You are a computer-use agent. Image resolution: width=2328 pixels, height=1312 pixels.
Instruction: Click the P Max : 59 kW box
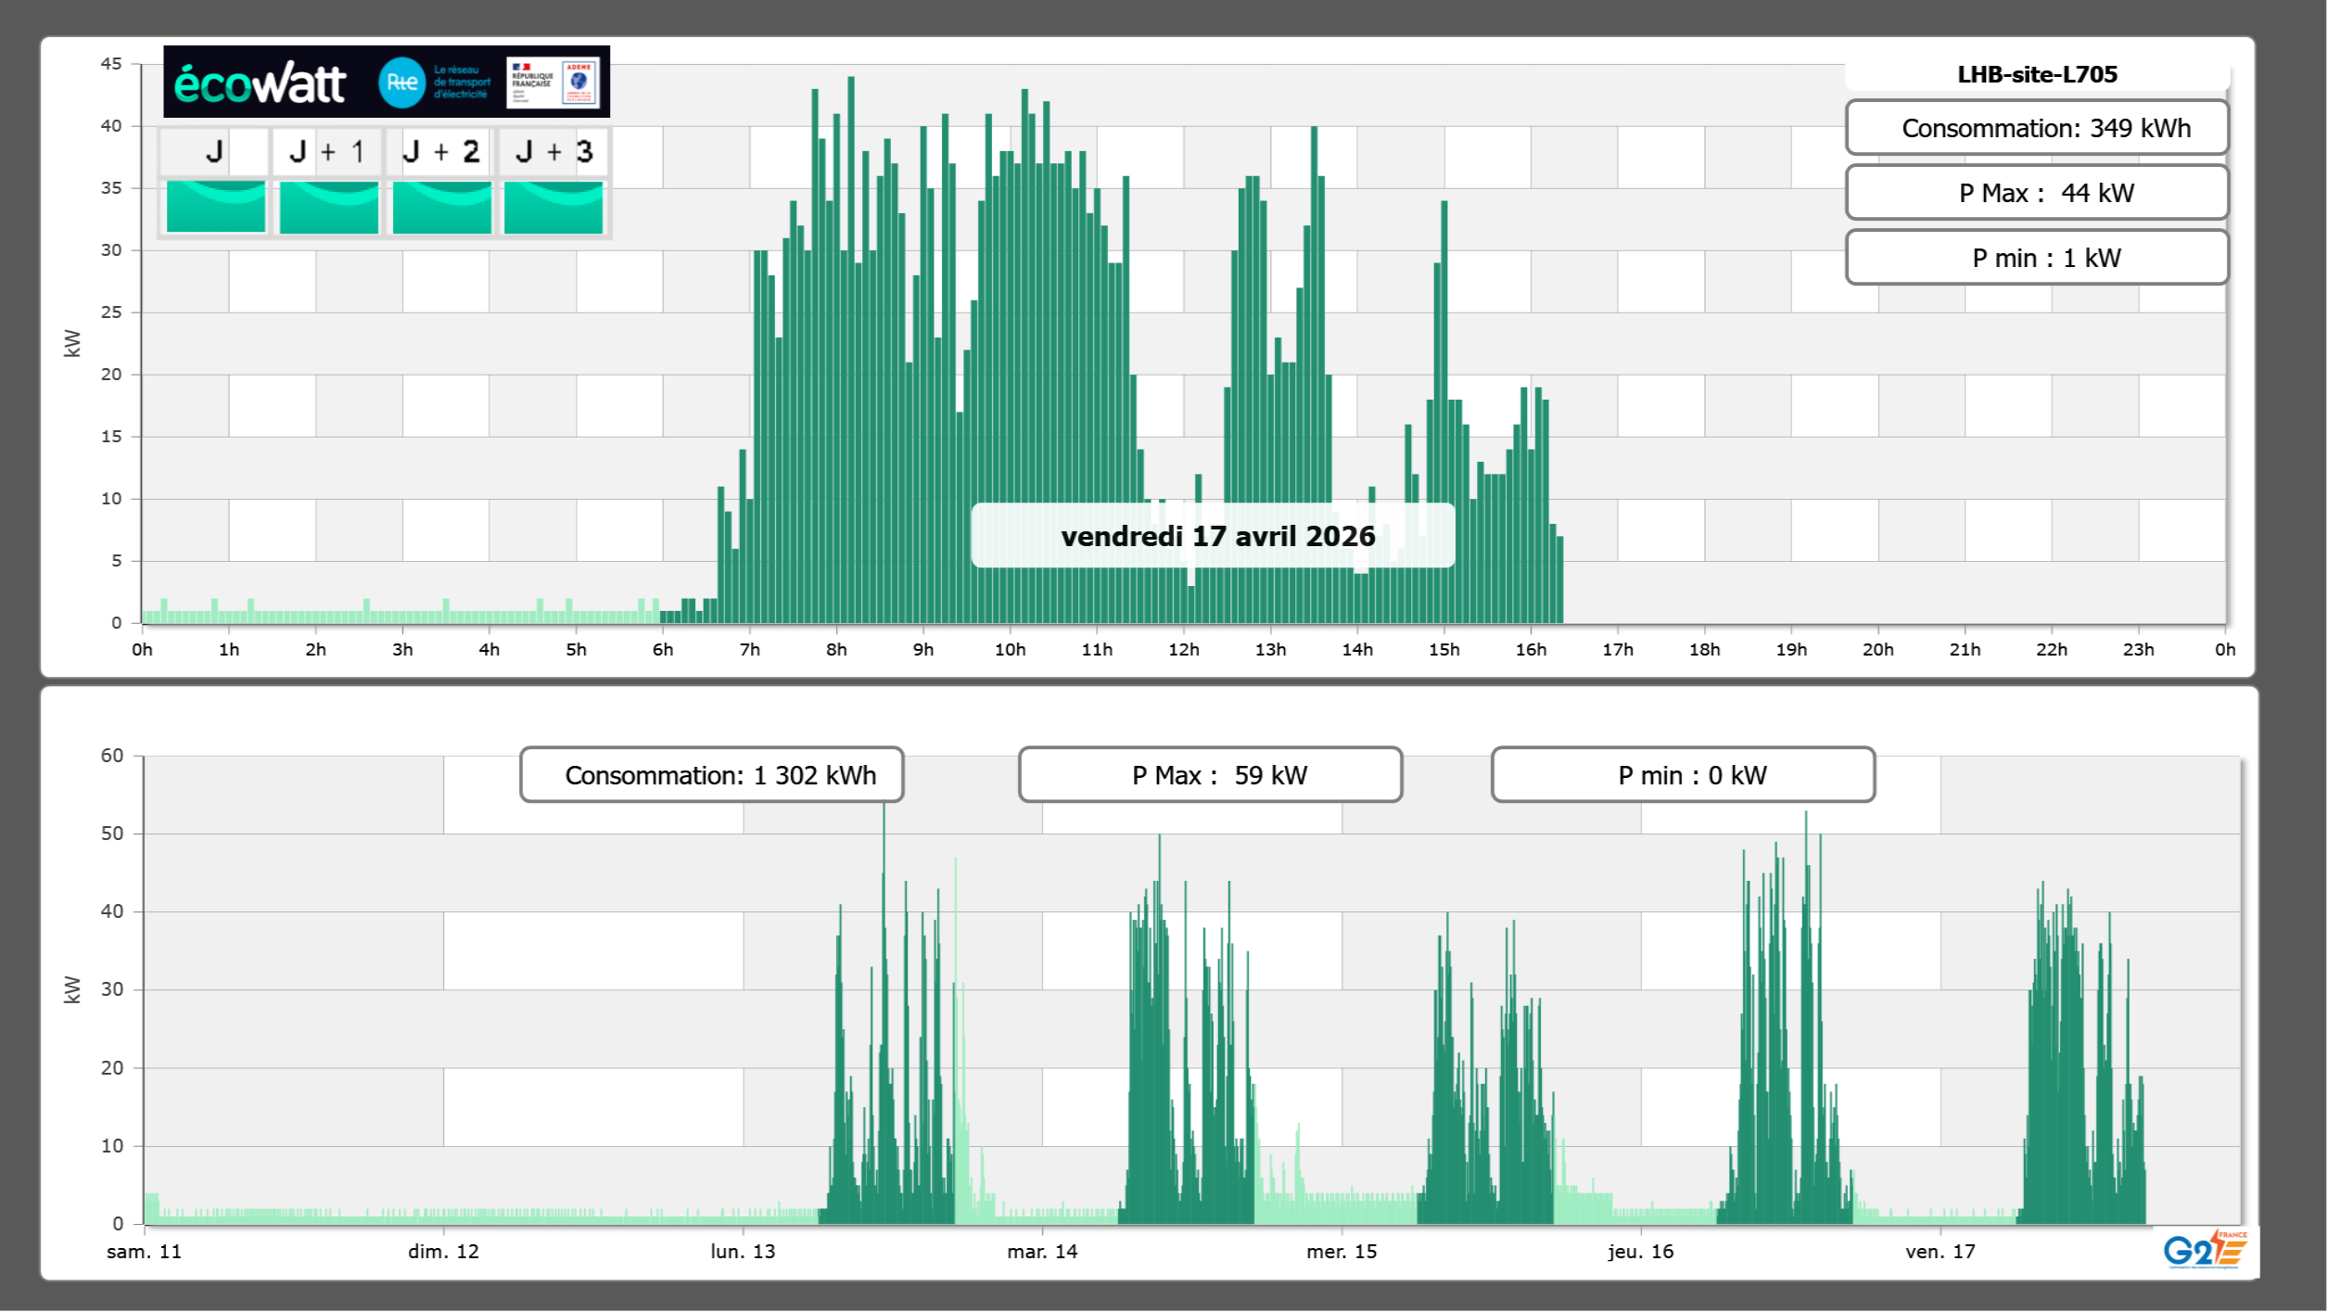(x=1210, y=775)
